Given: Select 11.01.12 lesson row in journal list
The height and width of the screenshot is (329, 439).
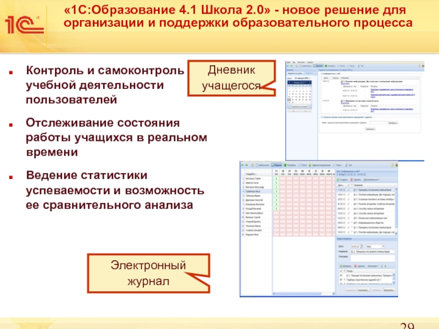Looking at the screenshot, I should point(365,190).
